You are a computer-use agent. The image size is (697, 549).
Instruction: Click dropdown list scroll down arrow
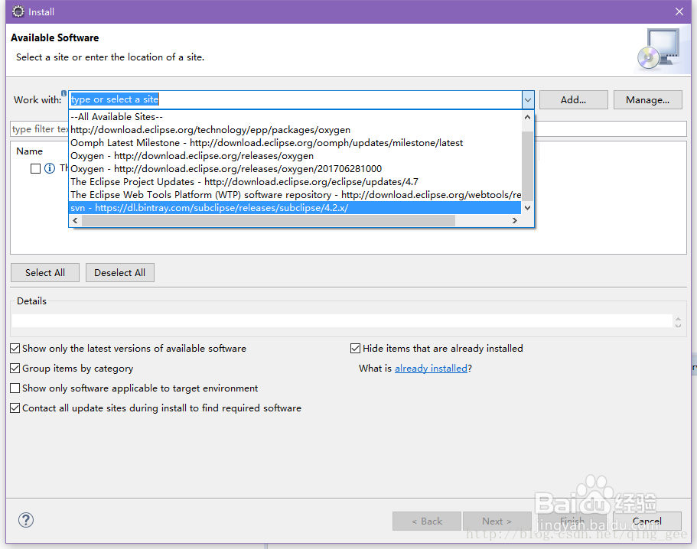coord(528,207)
